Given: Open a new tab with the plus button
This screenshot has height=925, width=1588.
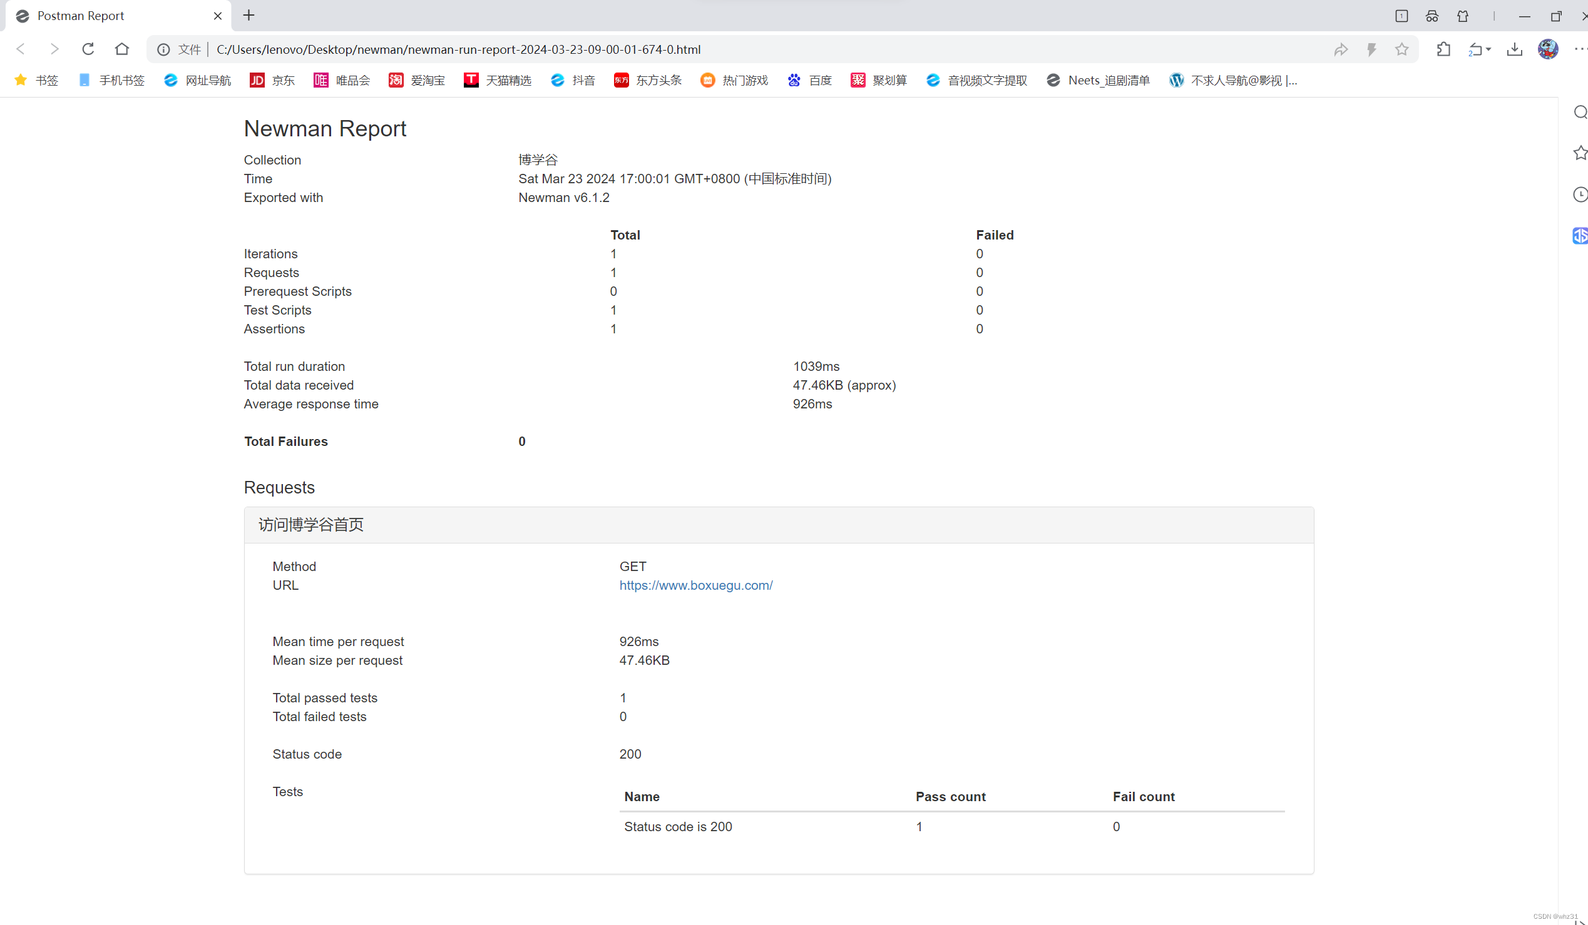Looking at the screenshot, I should pyautogui.click(x=249, y=16).
